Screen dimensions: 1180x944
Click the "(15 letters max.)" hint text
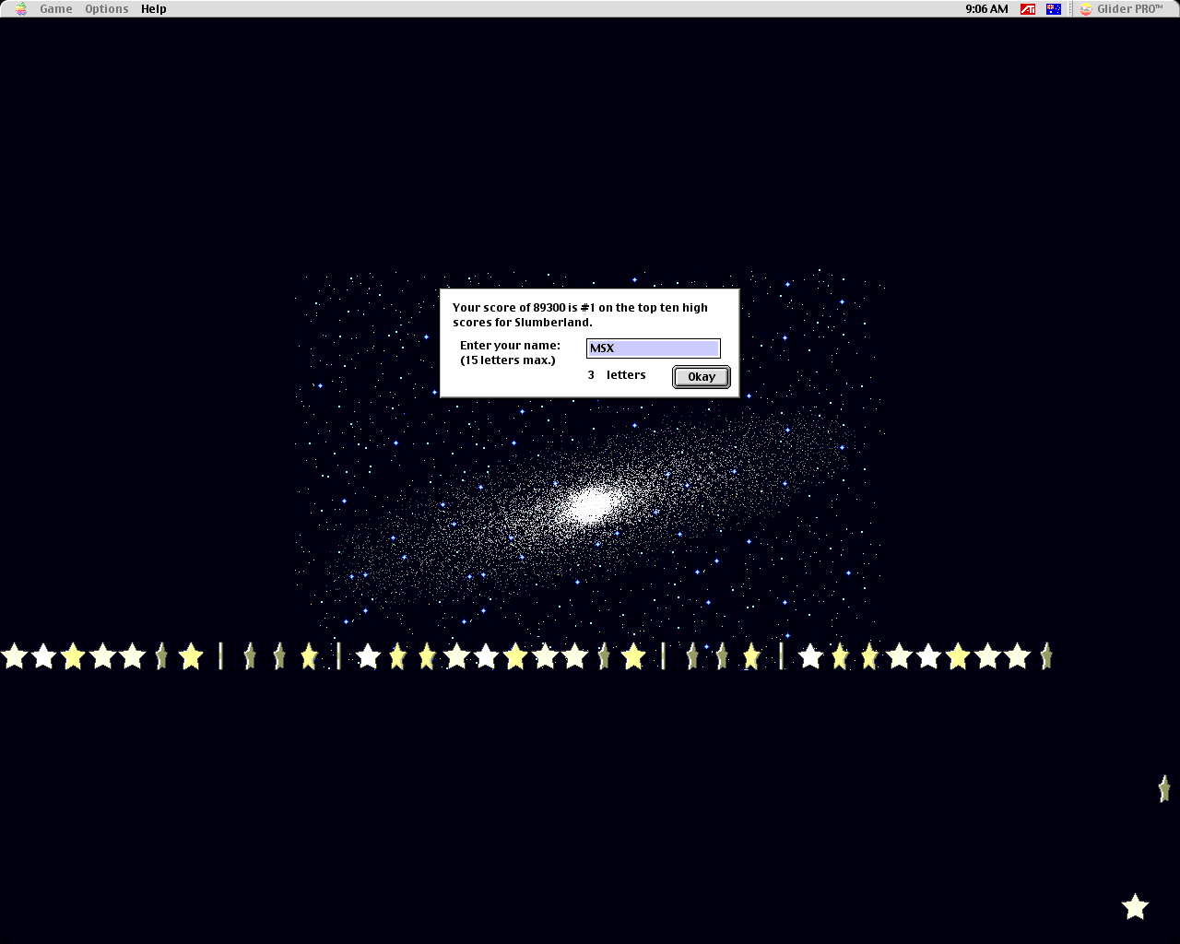point(508,360)
